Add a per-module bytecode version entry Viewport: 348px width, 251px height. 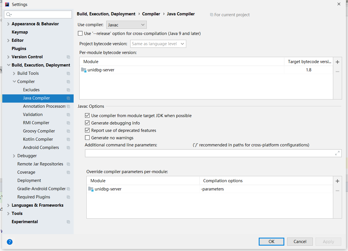[x=337, y=62]
